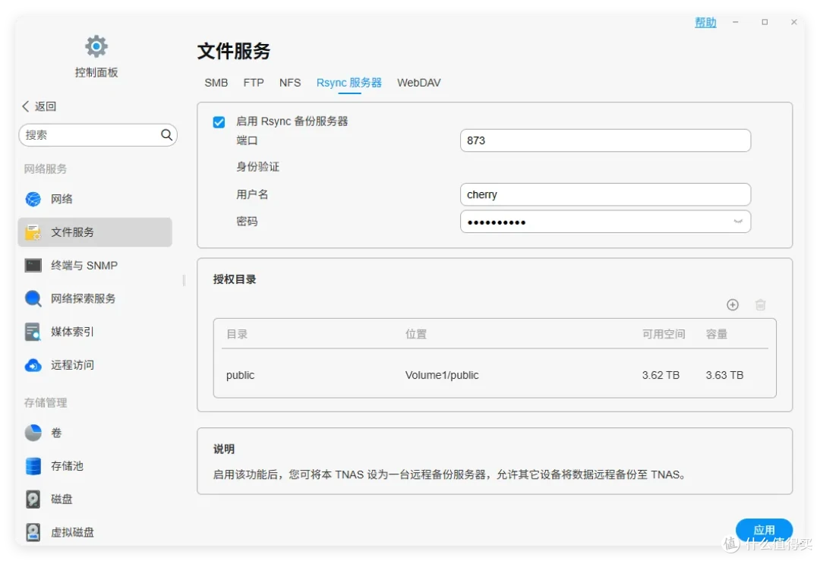Reveal password using the eye toggle
The width and height of the screenshot is (820, 561).
pyautogui.click(x=738, y=221)
